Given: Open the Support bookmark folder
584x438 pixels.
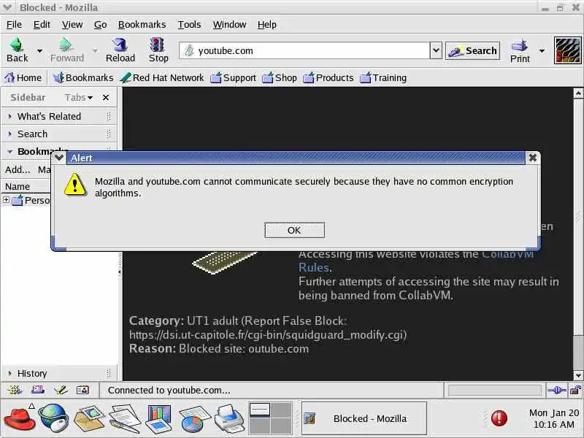Looking at the screenshot, I should 233,77.
